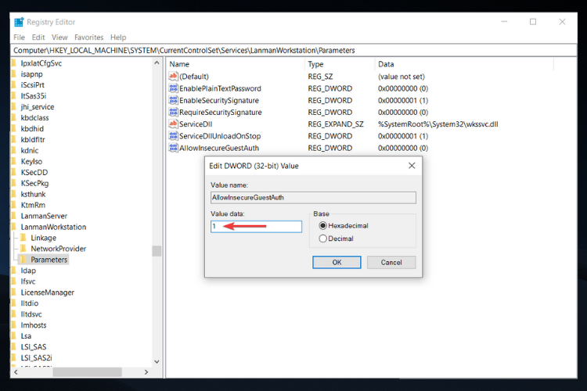Image resolution: width=587 pixels, height=391 pixels.
Task: Click the tree scroll down arrow
Action: [x=157, y=362]
